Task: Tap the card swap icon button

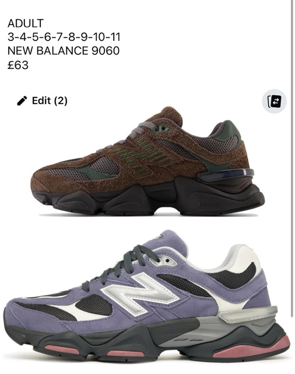Action: 274,101
